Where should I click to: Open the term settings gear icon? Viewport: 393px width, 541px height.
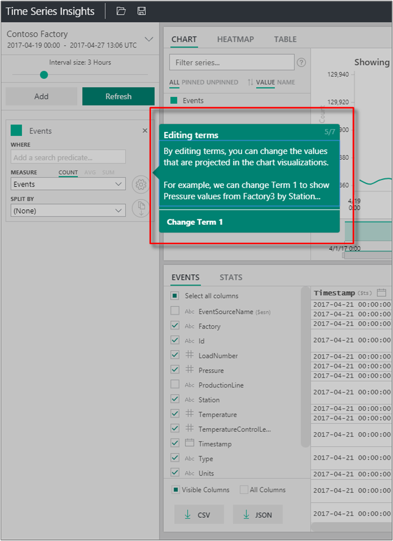tap(141, 185)
